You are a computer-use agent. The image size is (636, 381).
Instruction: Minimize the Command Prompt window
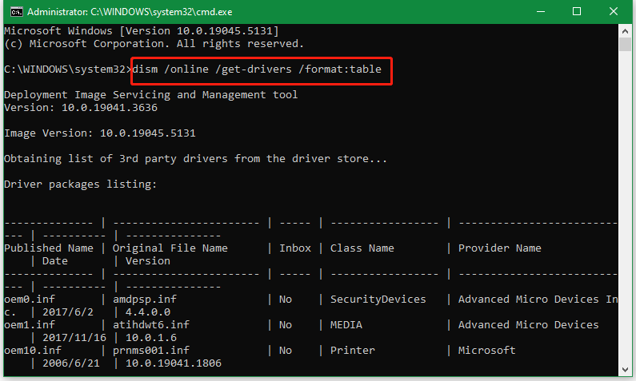click(538, 11)
